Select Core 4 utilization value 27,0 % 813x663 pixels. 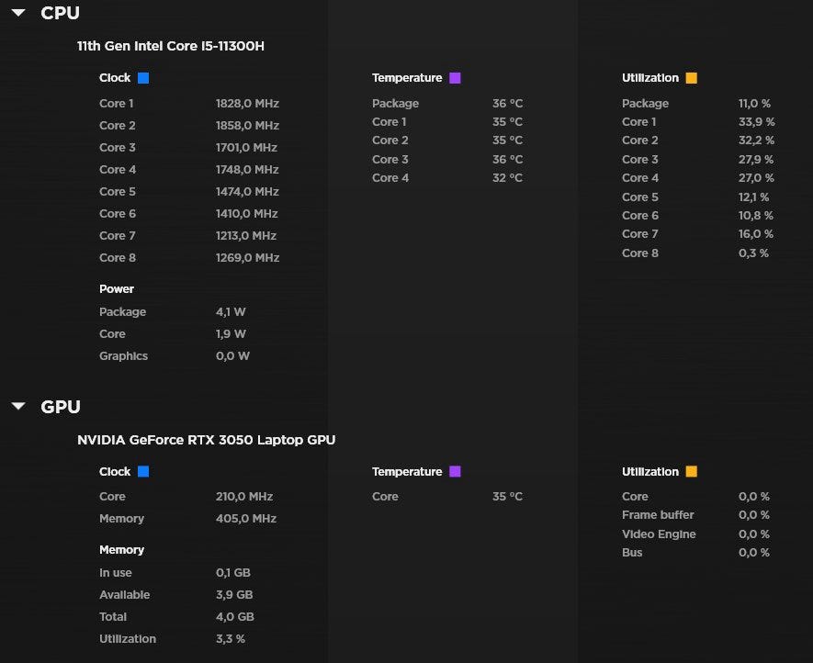(756, 178)
